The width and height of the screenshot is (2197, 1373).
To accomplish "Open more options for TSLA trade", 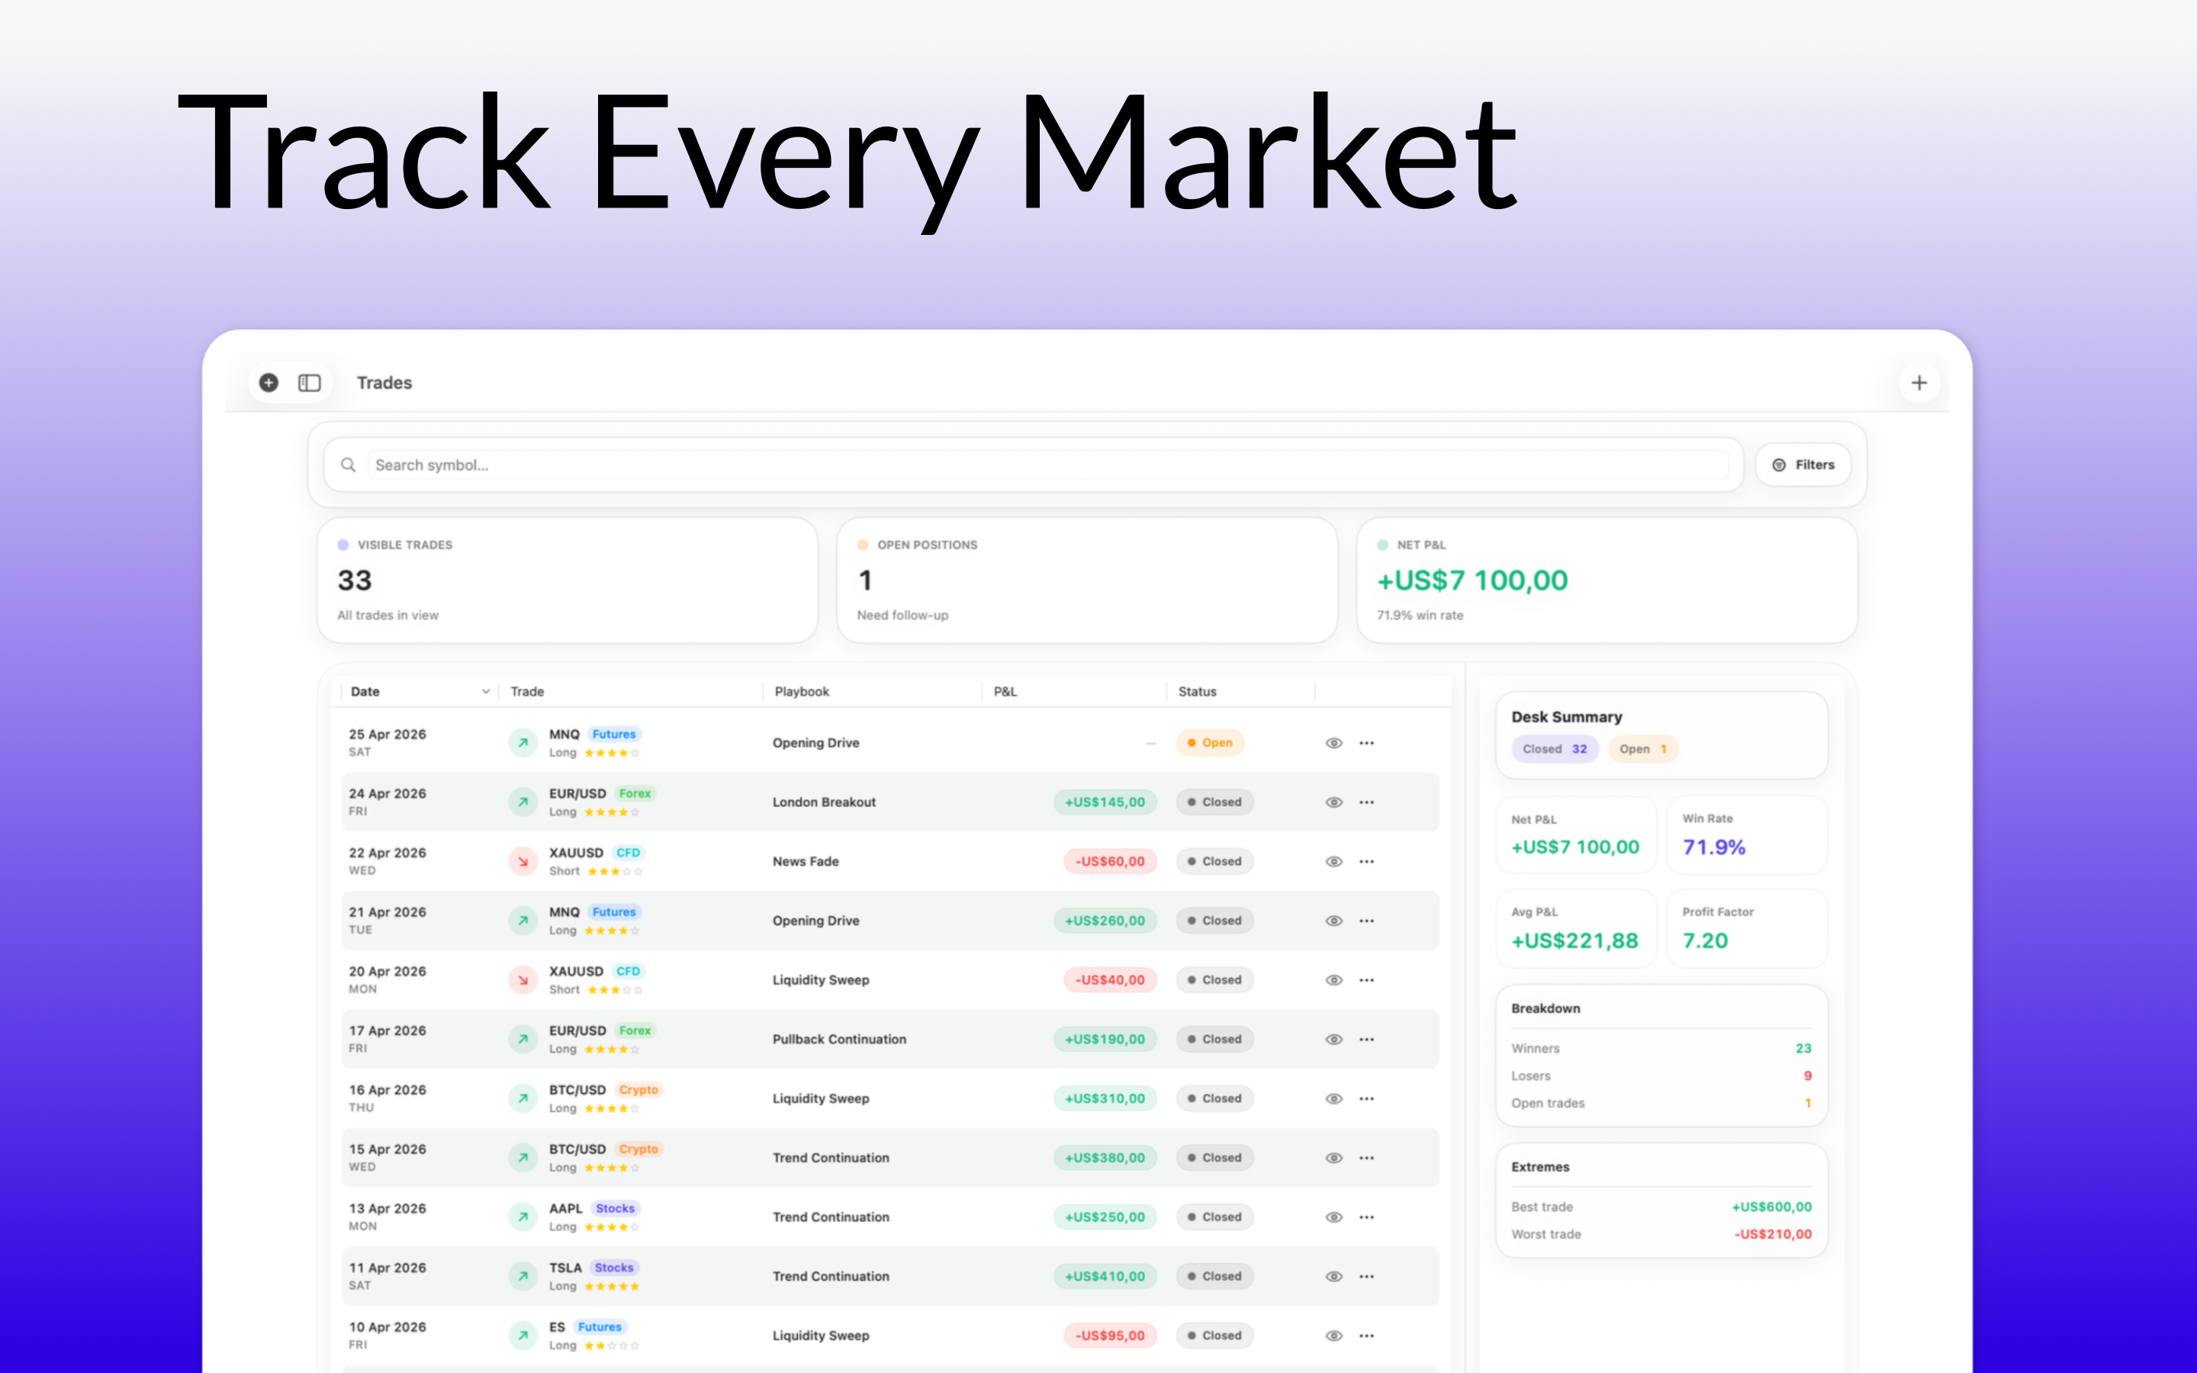I will pyautogui.click(x=1366, y=1277).
